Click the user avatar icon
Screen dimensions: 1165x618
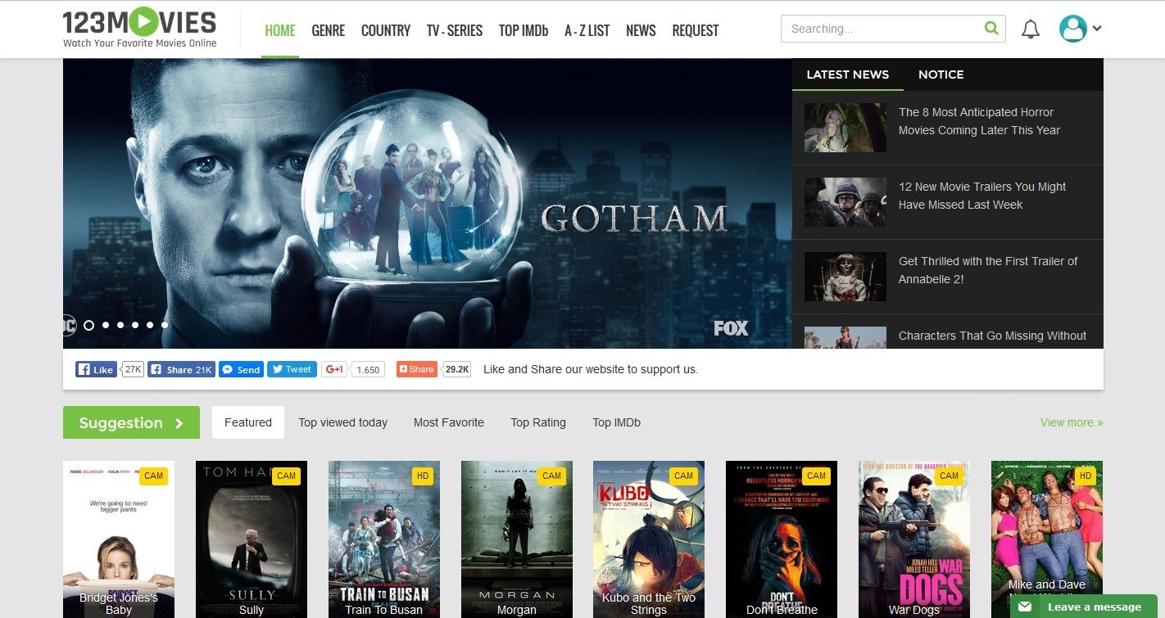(x=1072, y=29)
